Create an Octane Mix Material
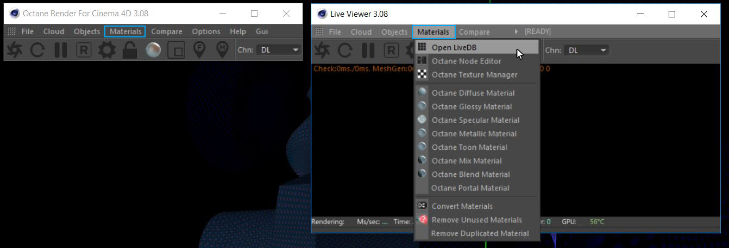The height and width of the screenshot is (248, 729). pos(477,161)
